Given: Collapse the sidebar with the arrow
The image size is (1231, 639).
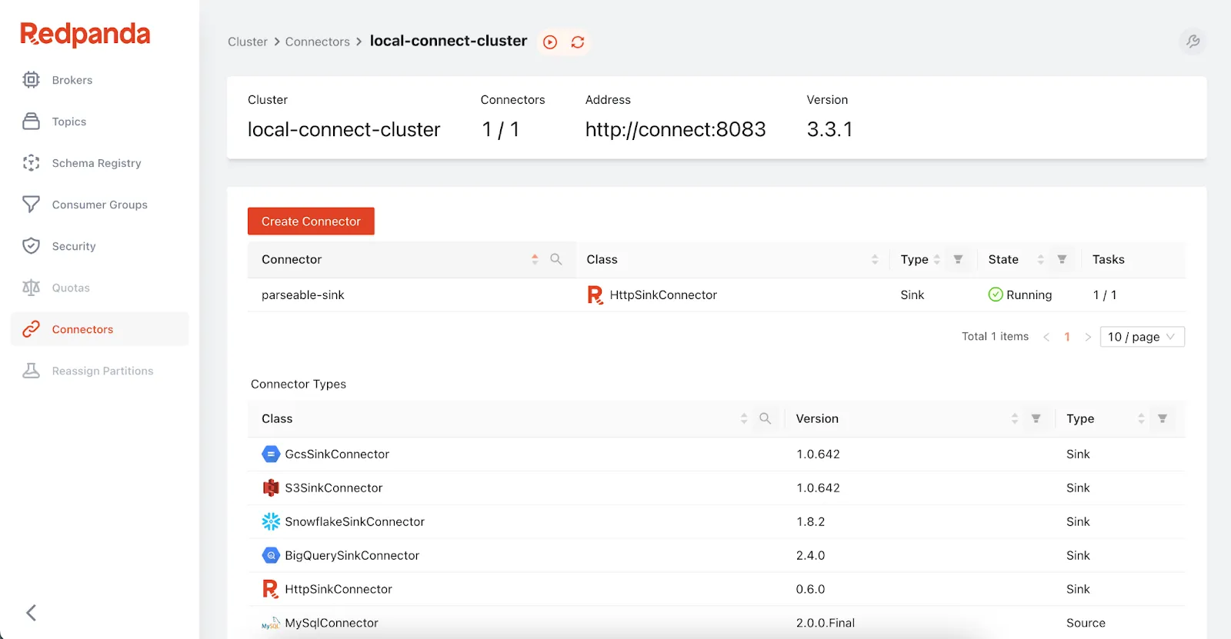Looking at the screenshot, I should click(x=32, y=613).
